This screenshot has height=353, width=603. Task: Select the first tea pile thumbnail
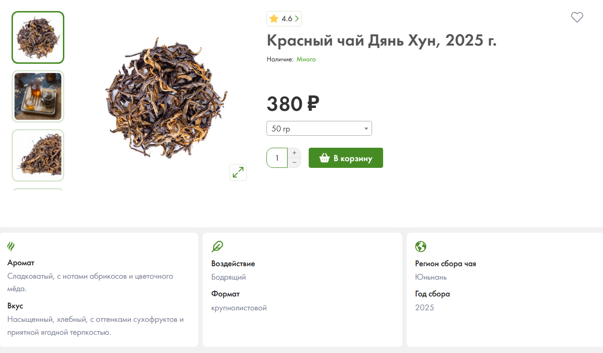[x=38, y=37]
